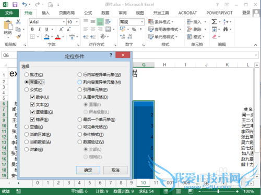Click the Undo arrow icon
This screenshot has width=261, height=195.
25,5
